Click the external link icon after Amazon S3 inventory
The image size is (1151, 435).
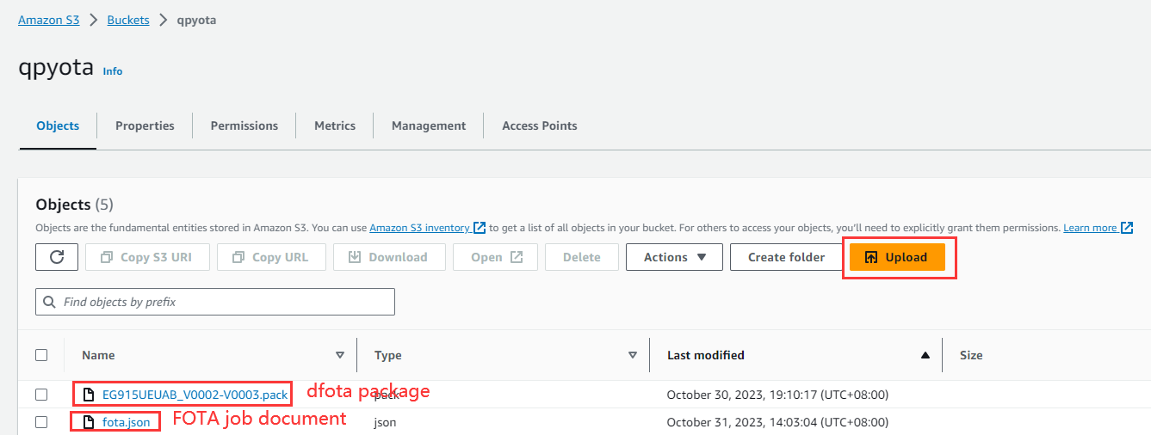pos(480,228)
